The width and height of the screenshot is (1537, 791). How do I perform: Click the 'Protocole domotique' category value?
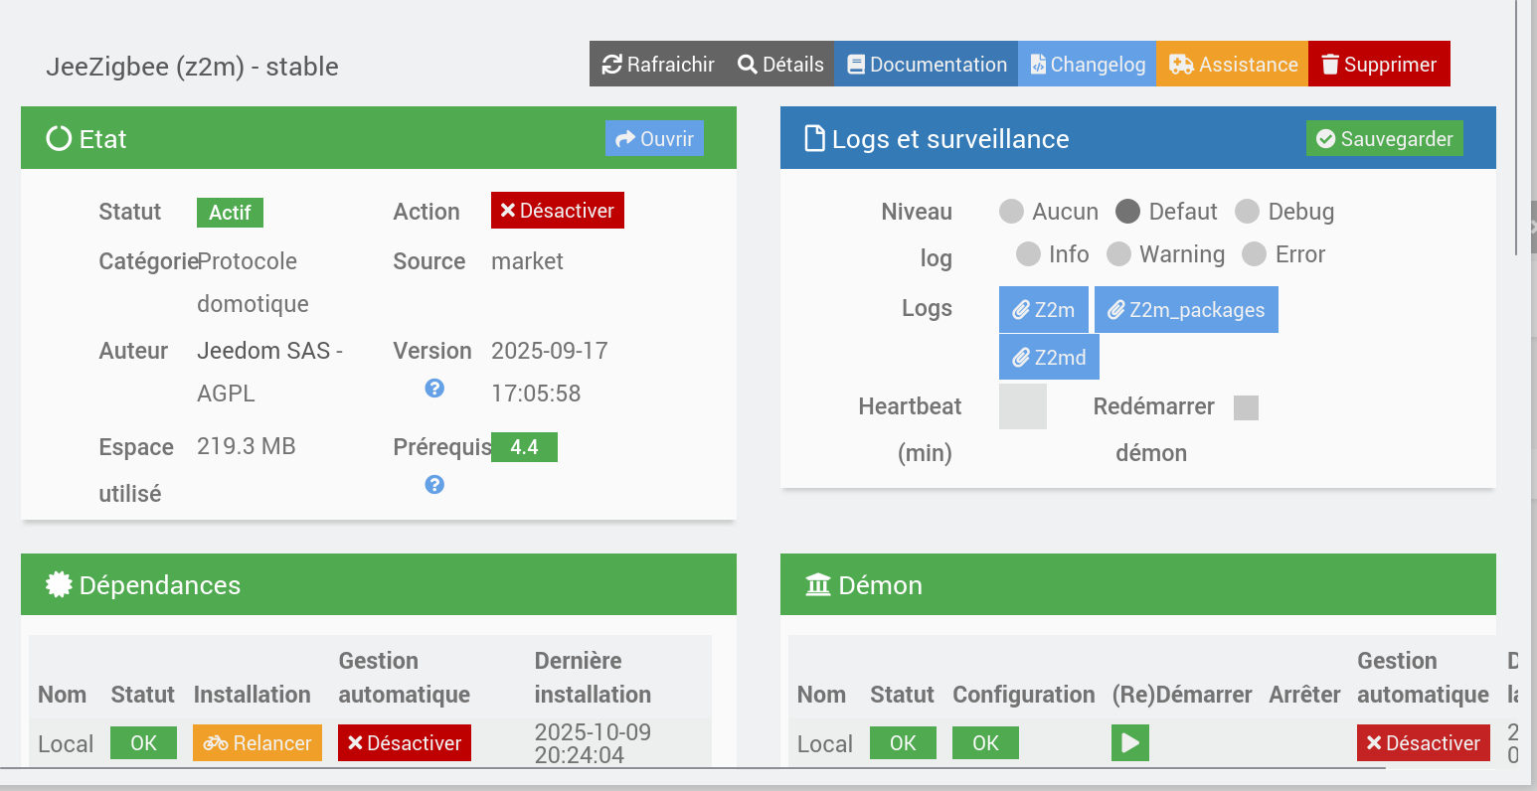pos(253,282)
